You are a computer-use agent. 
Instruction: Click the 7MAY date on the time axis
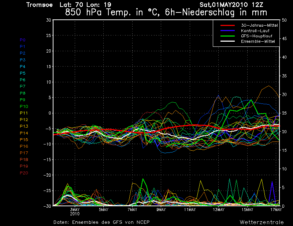pyautogui.click(x=132, y=210)
